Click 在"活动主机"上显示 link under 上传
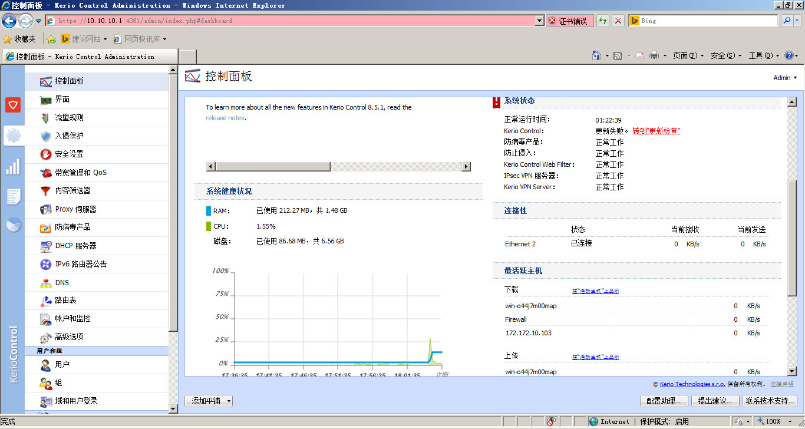 tap(595, 357)
